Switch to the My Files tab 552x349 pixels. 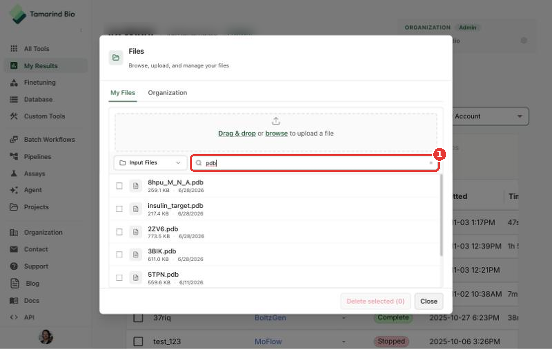pyautogui.click(x=122, y=93)
